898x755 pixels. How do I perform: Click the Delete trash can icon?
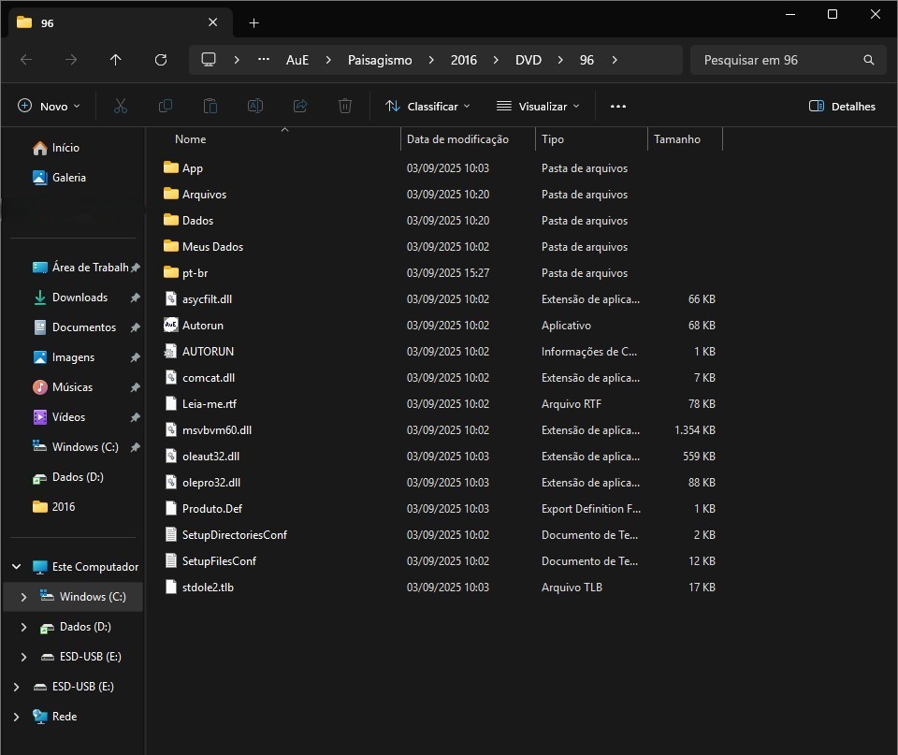coord(345,106)
